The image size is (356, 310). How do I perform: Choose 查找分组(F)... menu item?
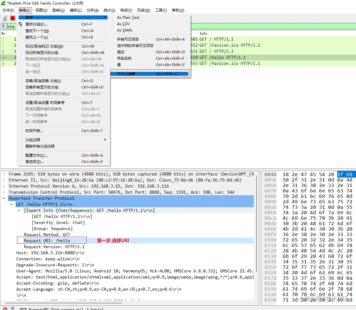click(x=63, y=24)
